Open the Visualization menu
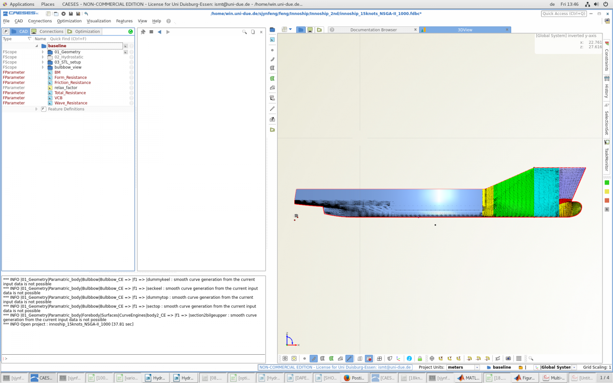Screen dimensions: 613x383 pos(99,21)
